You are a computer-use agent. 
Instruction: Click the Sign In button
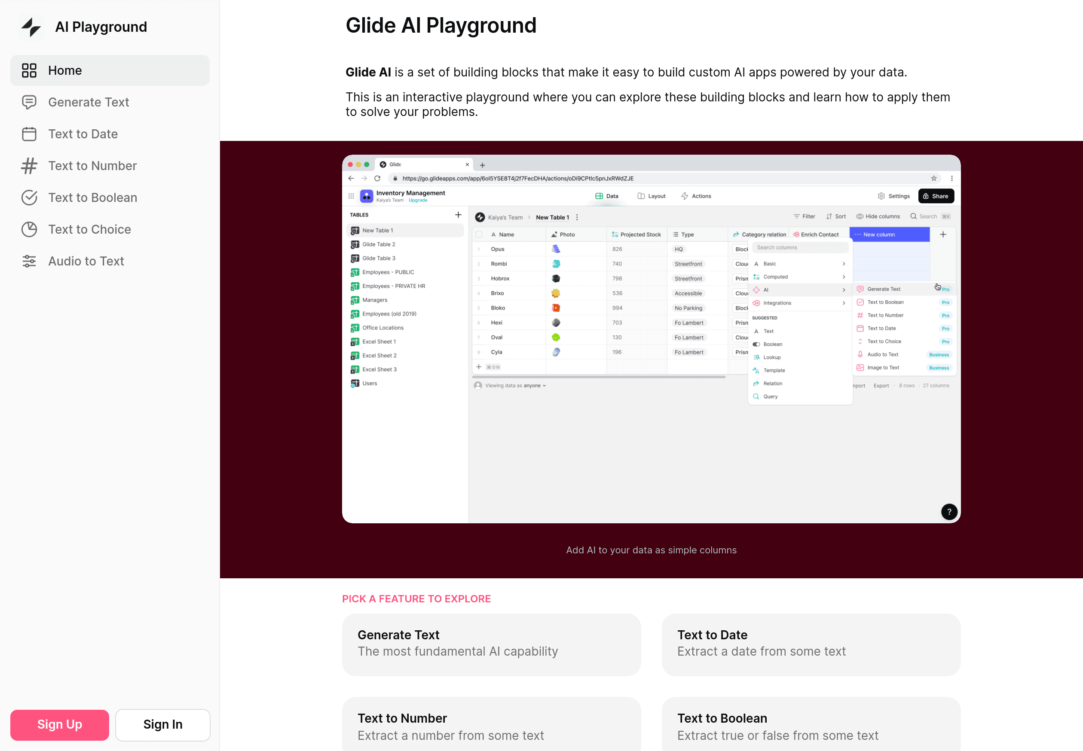pos(163,724)
